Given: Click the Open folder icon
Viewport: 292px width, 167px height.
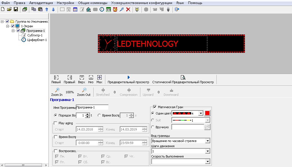Looking at the screenshot, I should (9, 9).
